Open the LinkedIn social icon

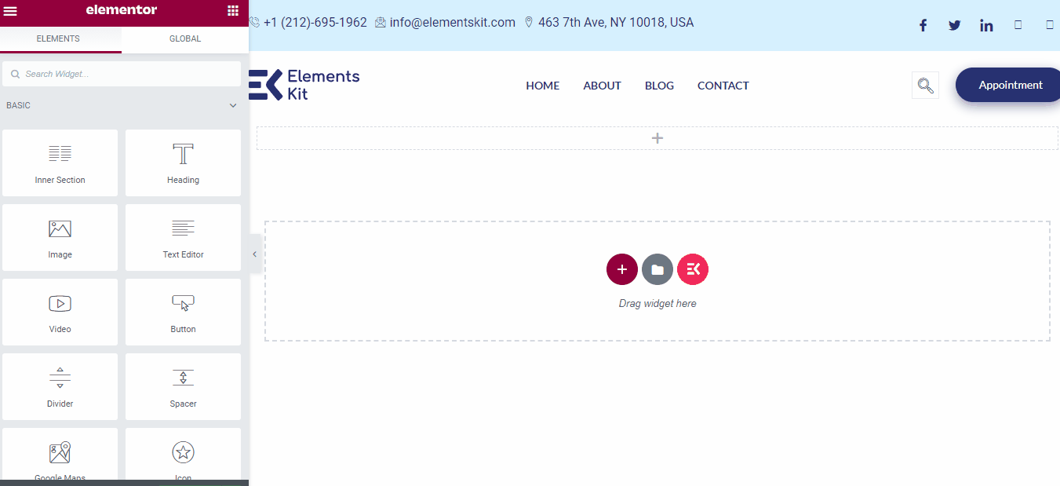point(986,25)
